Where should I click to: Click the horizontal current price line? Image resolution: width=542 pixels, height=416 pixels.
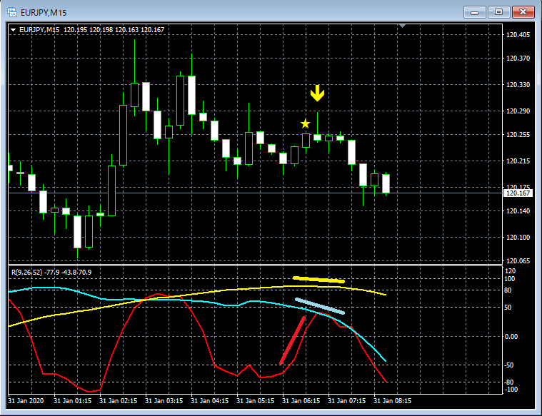256,193
